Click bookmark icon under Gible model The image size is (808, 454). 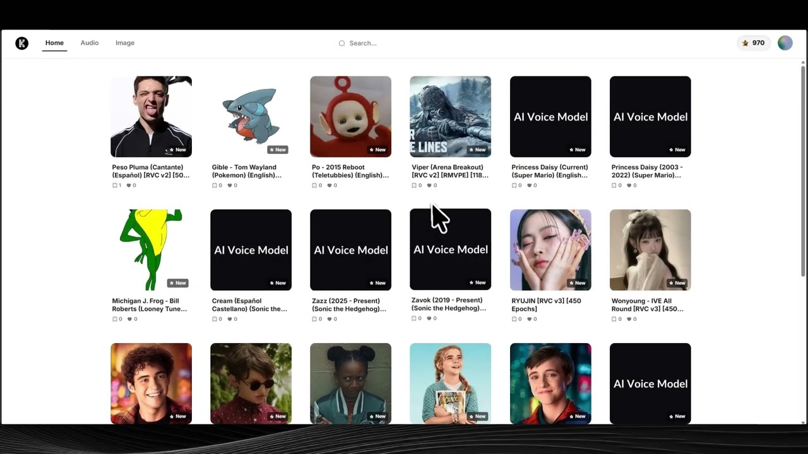215,185
